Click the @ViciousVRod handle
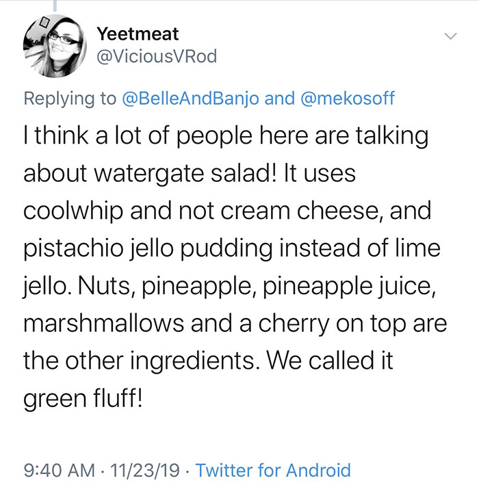 [x=156, y=57]
